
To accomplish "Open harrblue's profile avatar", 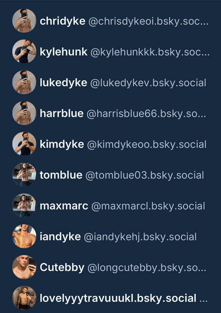I will (x=24, y=113).
